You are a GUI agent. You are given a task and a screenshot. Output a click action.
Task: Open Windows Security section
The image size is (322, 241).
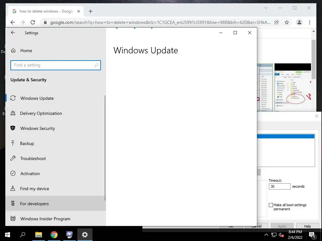tap(56, 128)
